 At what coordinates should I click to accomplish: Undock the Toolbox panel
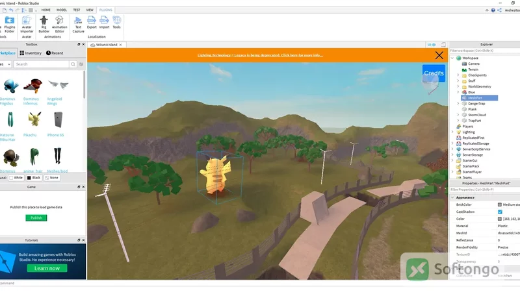click(x=79, y=44)
